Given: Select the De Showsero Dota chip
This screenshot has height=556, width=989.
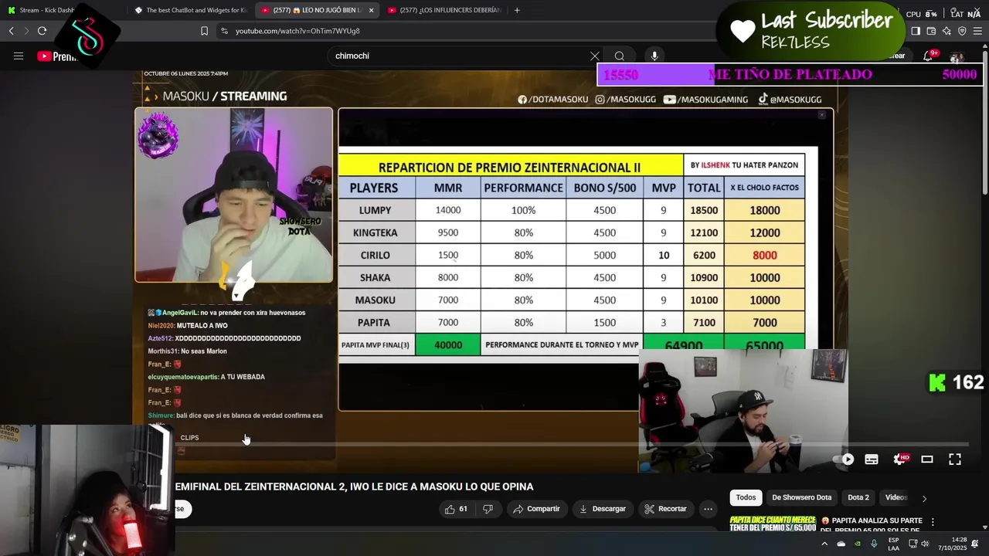Looking at the screenshot, I should (x=801, y=497).
